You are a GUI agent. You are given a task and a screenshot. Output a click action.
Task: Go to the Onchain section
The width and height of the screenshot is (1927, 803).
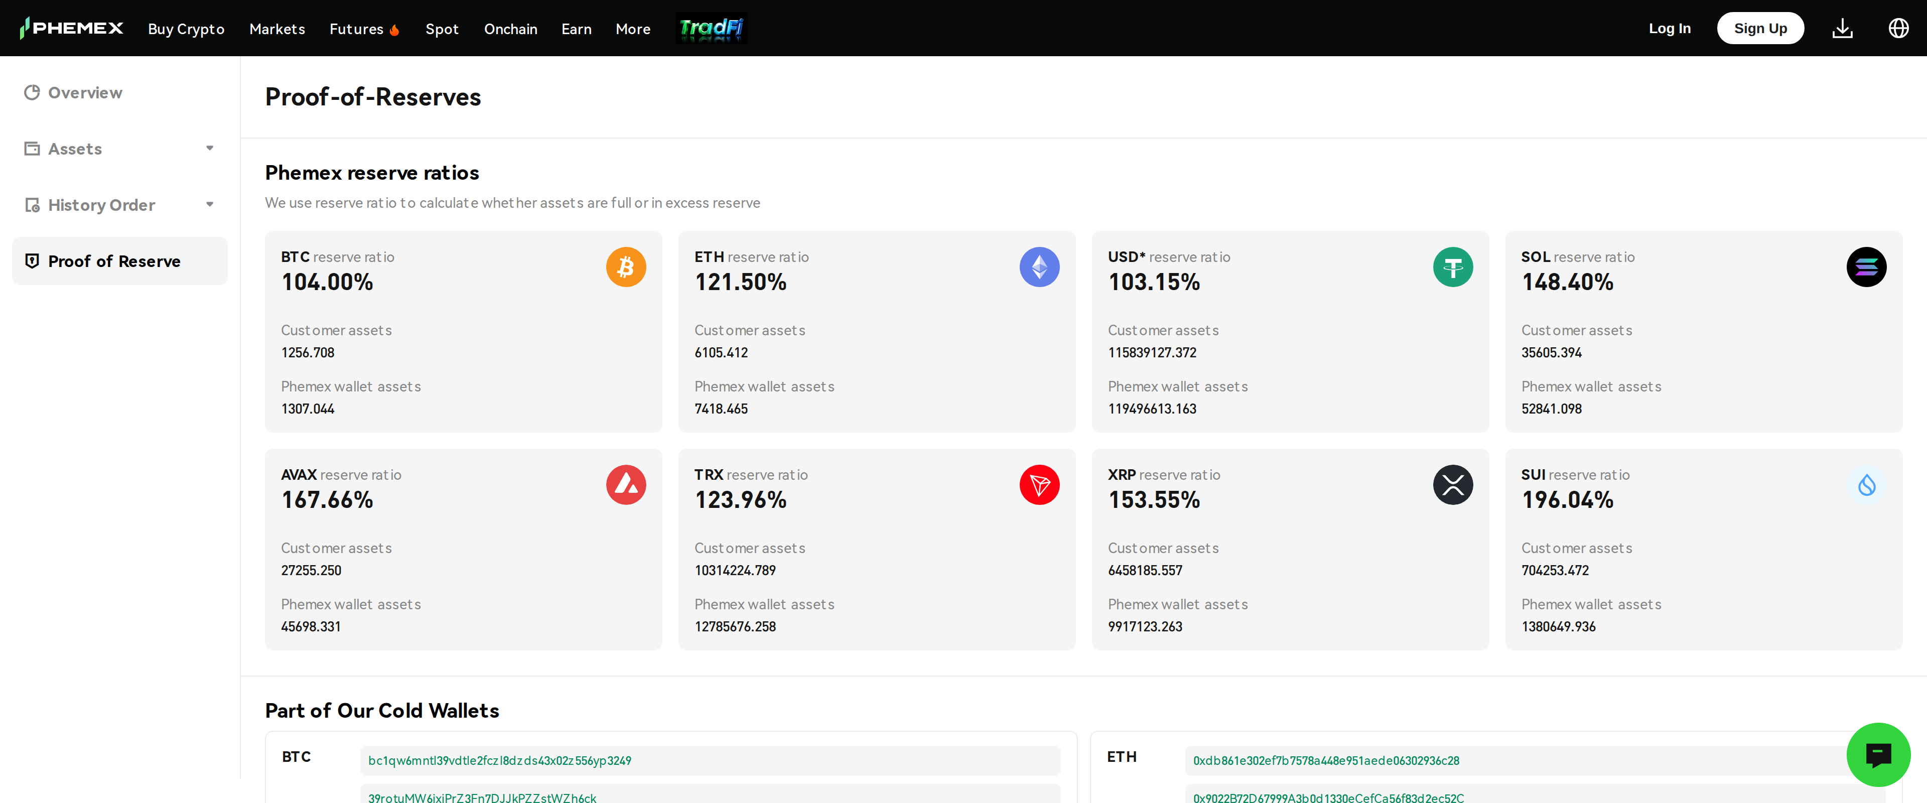coord(511,29)
